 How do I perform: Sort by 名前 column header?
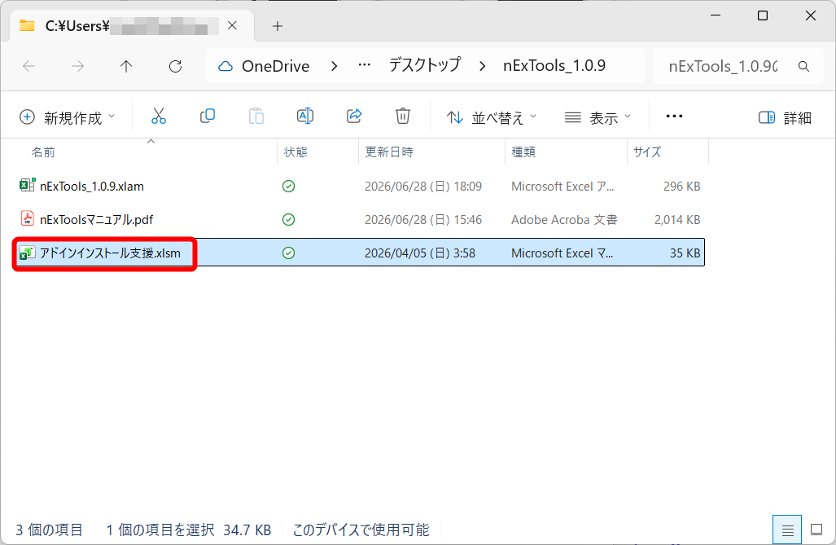(x=43, y=152)
